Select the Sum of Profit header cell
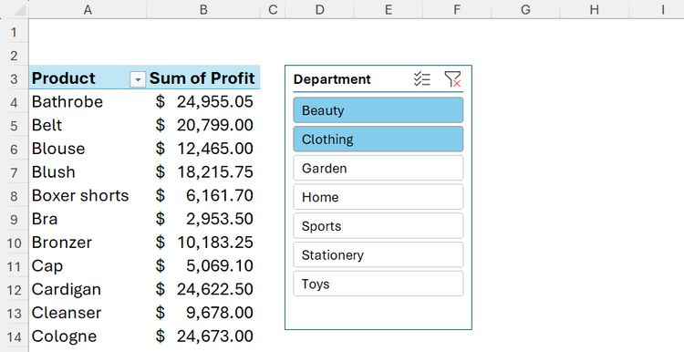Screen dimensions: 684x352 click(203, 78)
